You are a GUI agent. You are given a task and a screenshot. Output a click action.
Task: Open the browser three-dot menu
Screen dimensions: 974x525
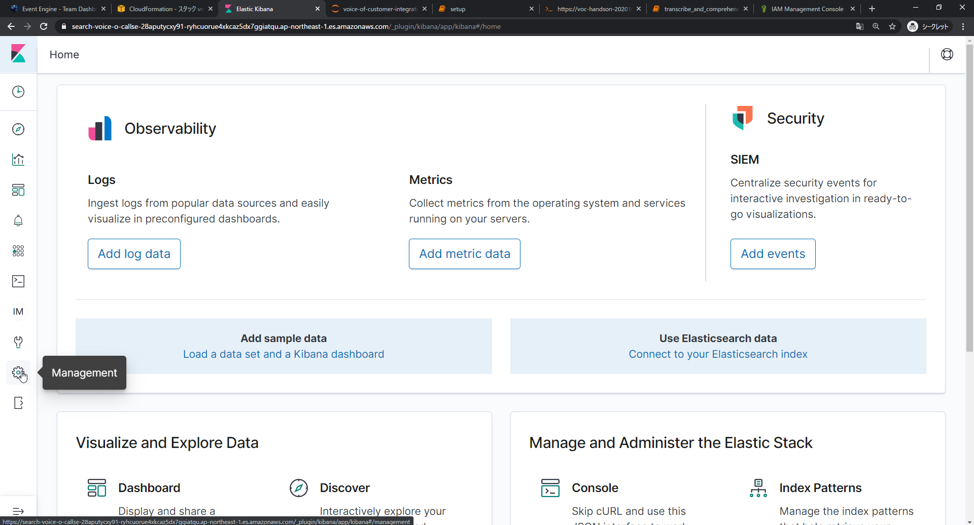963,26
